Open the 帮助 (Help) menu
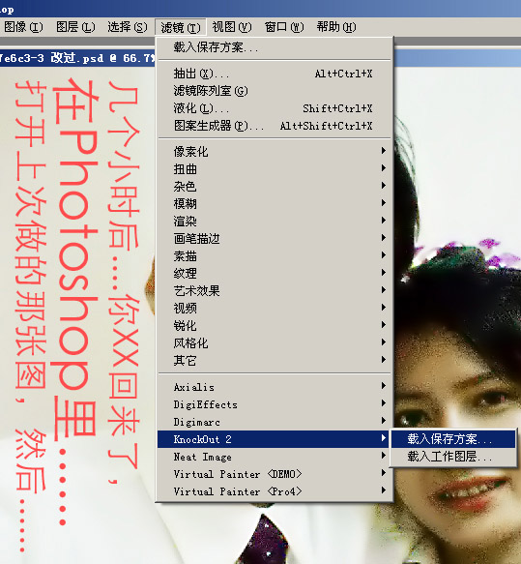This screenshot has width=521, height=564. click(x=336, y=27)
